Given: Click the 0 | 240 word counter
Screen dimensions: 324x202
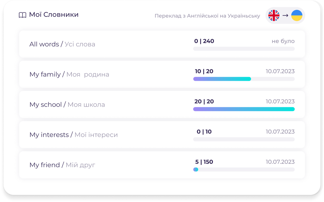Looking at the screenshot, I should [204, 41].
